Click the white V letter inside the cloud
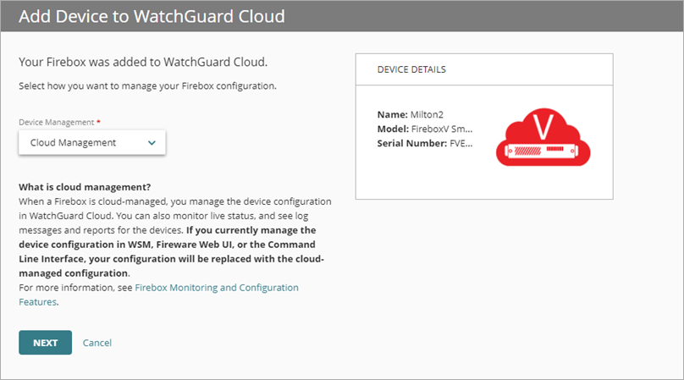Viewport: 684px width, 380px height. 544,127
